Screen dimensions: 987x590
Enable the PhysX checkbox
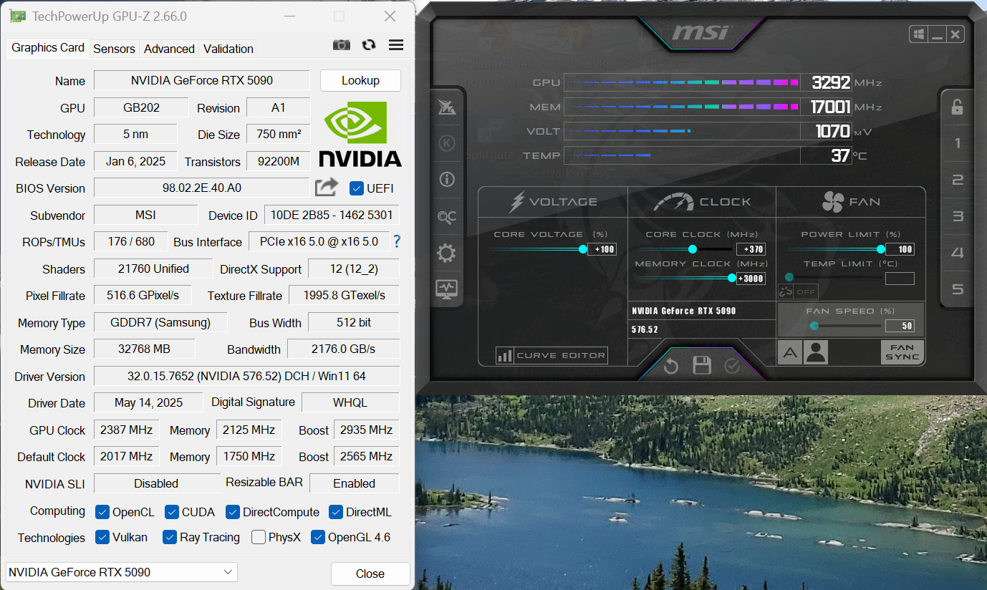point(259,537)
